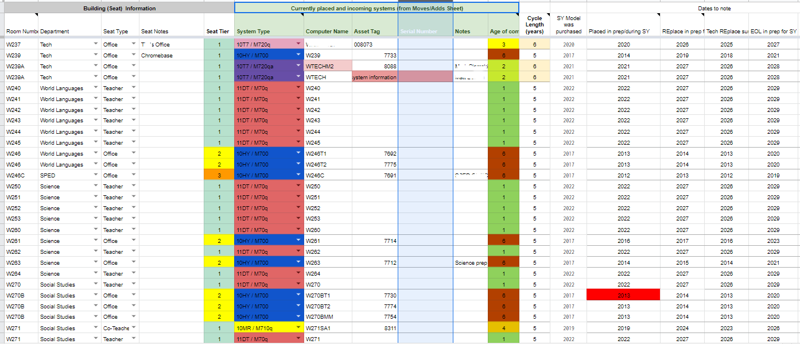Select the orange Seat Tier 3 cell for W246C
Screen dimensions: 800x344
[x=218, y=175]
